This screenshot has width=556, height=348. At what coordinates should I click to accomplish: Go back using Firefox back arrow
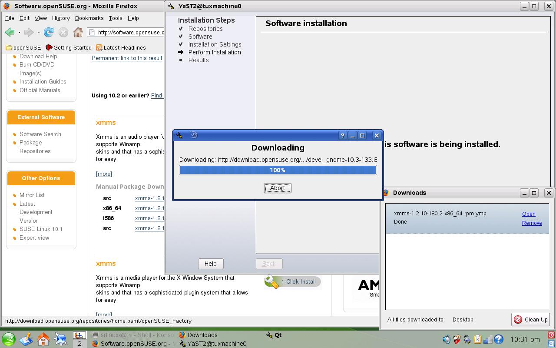pos(10,32)
